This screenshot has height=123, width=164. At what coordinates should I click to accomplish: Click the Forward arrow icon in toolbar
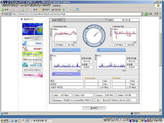click(x=13, y=10)
